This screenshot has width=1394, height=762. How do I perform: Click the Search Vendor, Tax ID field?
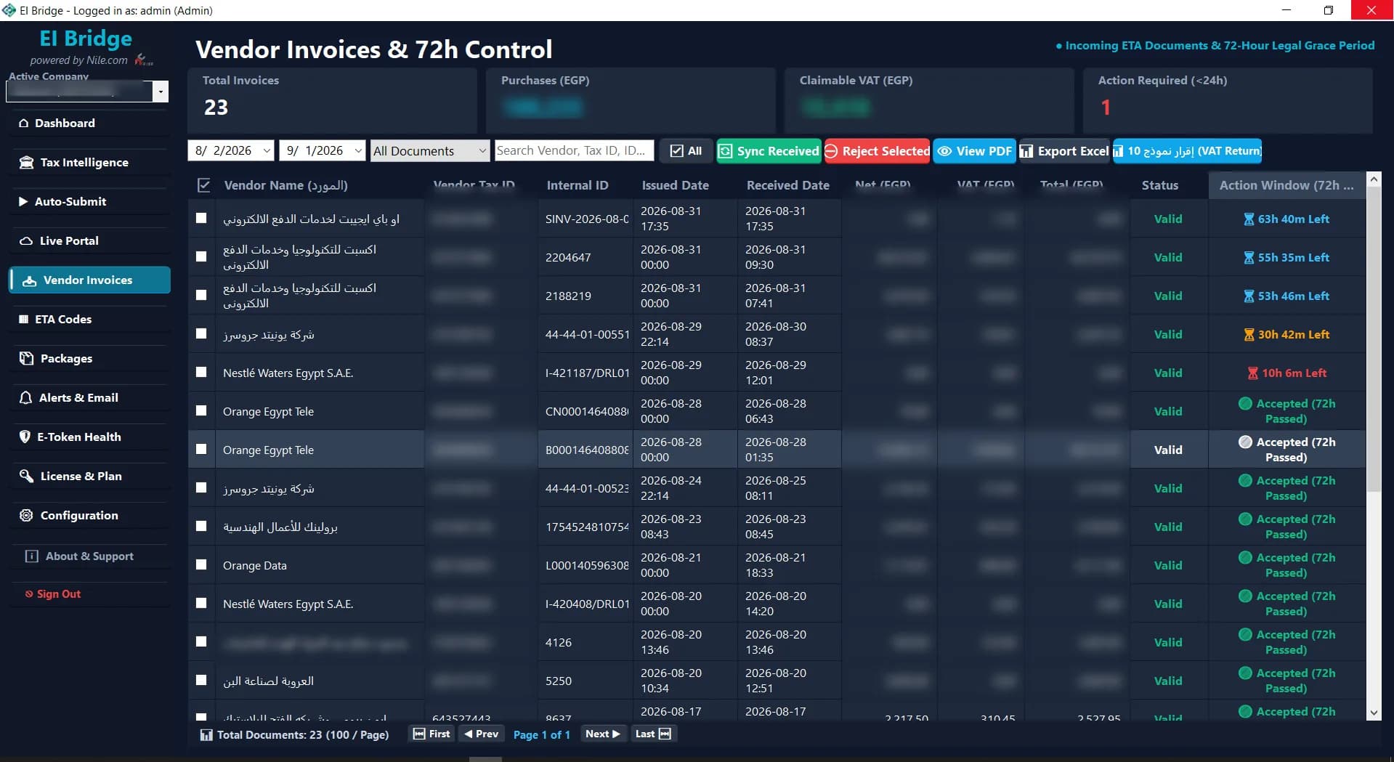click(574, 150)
